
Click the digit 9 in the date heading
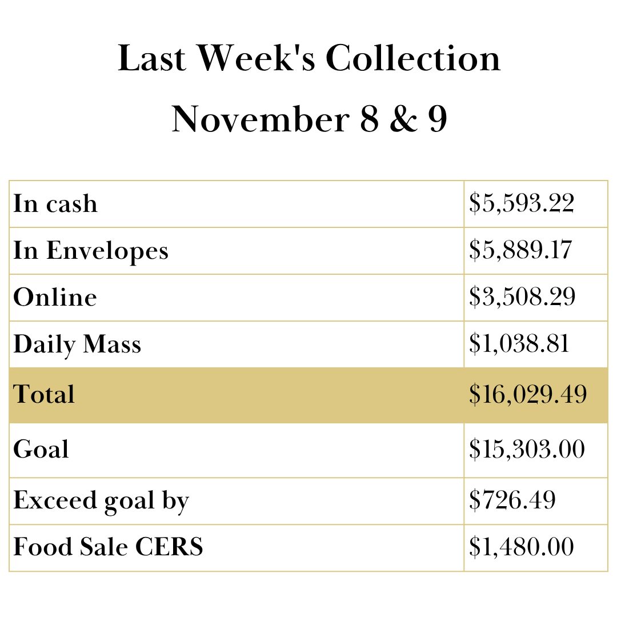[438, 119]
